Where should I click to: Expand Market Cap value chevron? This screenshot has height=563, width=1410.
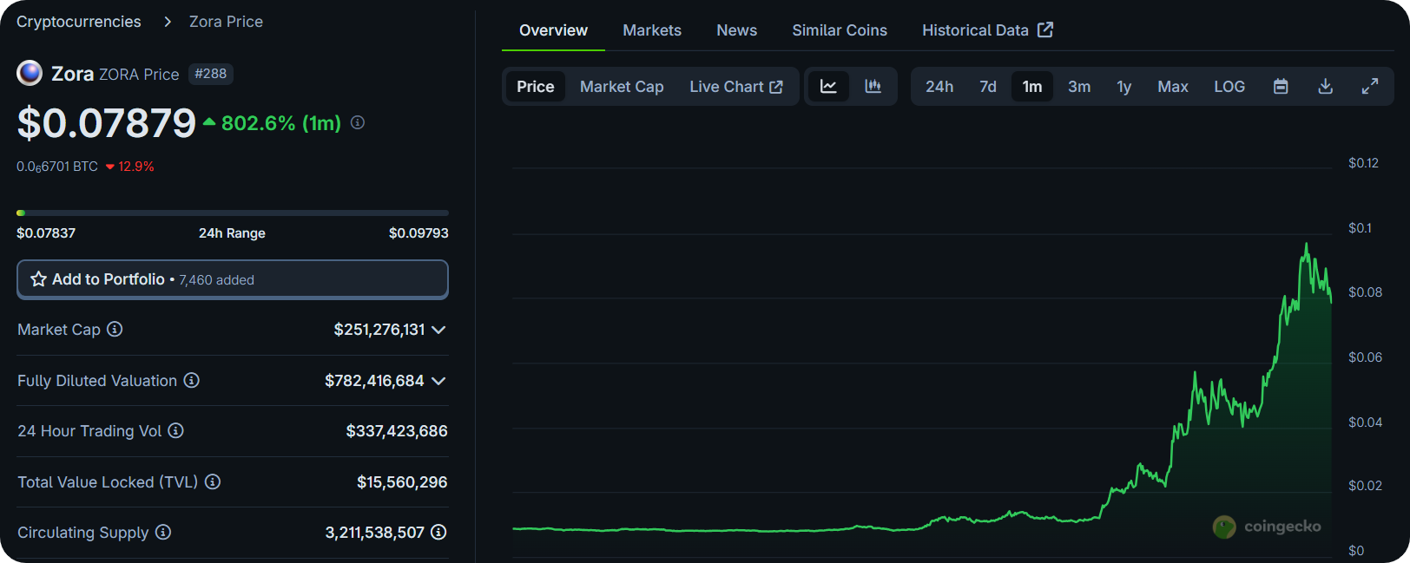pos(438,330)
